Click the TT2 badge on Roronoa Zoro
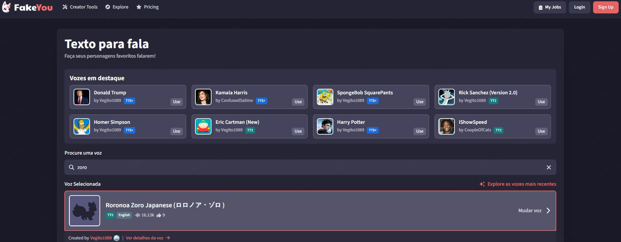621x242 pixels. [110, 215]
